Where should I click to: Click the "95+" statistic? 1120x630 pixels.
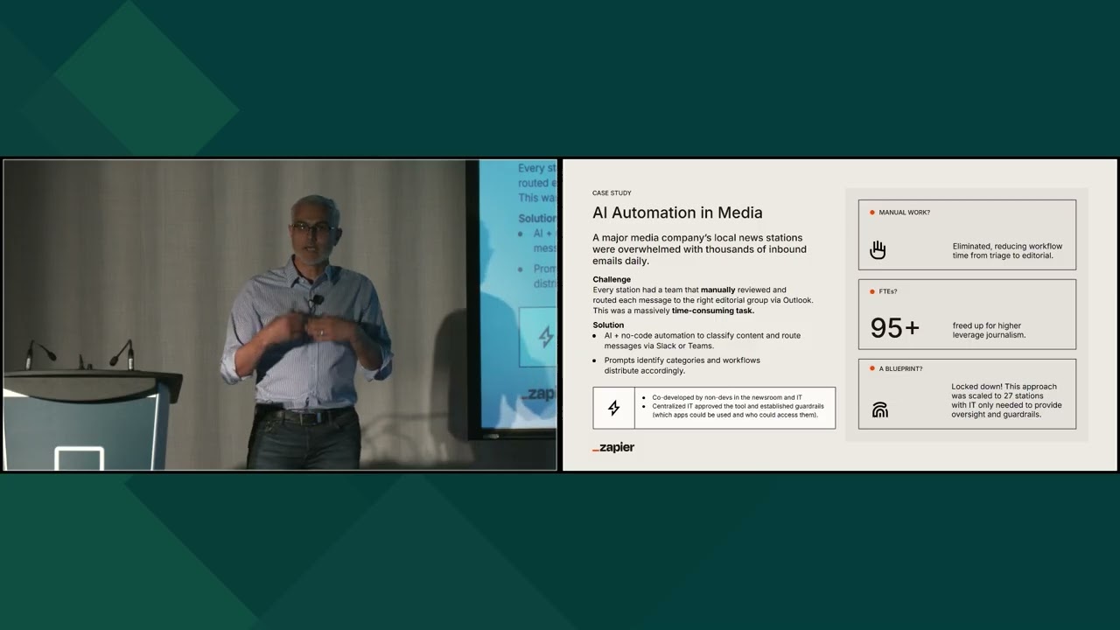895,328
